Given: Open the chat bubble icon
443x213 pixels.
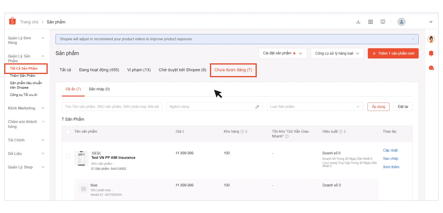Looking at the screenshot, I should pyautogui.click(x=431, y=68).
